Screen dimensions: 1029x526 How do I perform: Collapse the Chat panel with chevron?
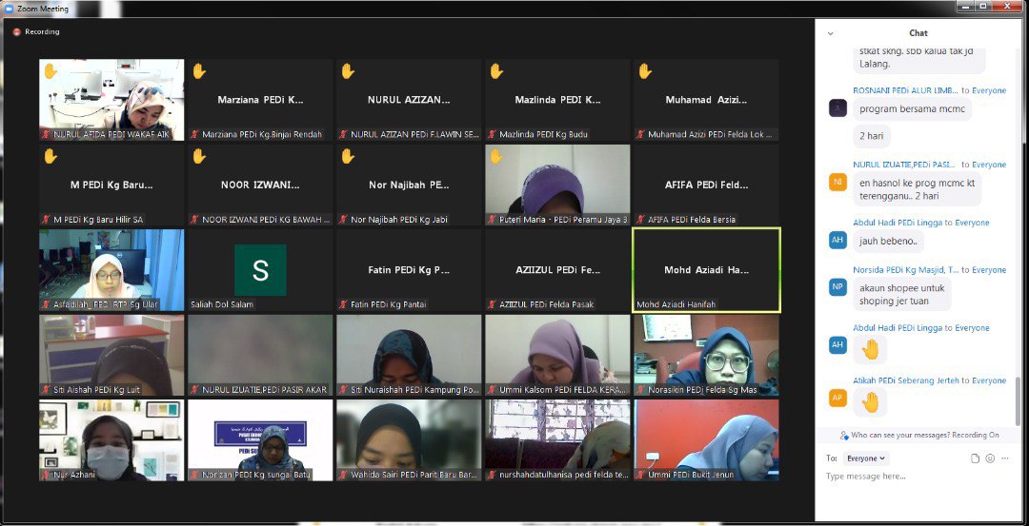tap(830, 32)
